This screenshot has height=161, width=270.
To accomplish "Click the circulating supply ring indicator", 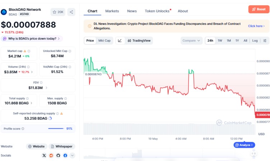I will pyautogui.click(x=50, y=118).
